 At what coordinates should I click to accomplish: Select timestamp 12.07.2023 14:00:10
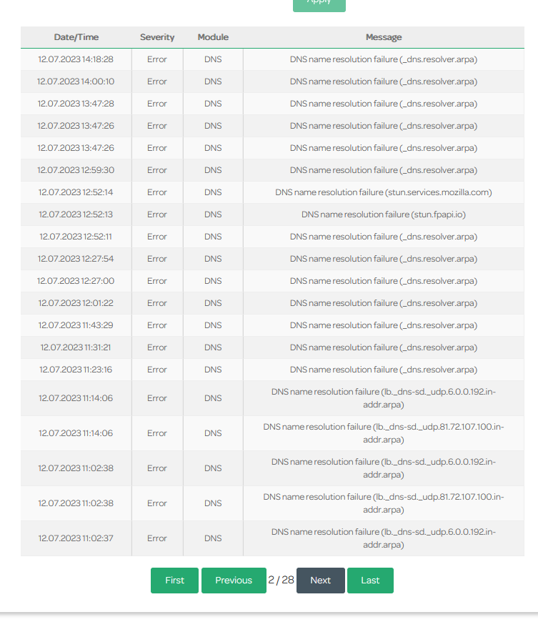76,82
